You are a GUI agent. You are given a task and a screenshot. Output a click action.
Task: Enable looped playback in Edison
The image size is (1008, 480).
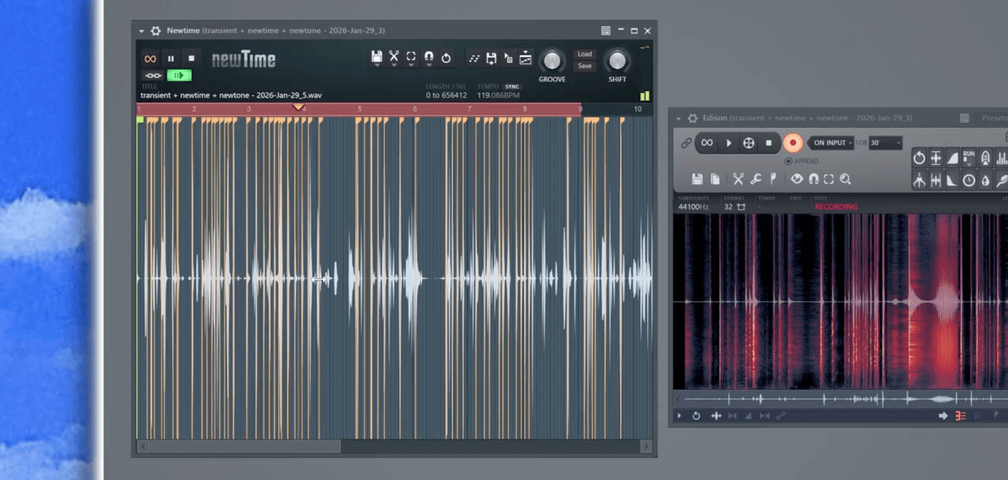click(707, 143)
